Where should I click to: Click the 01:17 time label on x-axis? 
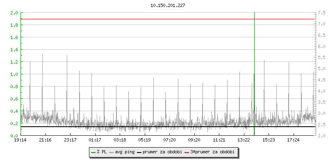pos(95,140)
